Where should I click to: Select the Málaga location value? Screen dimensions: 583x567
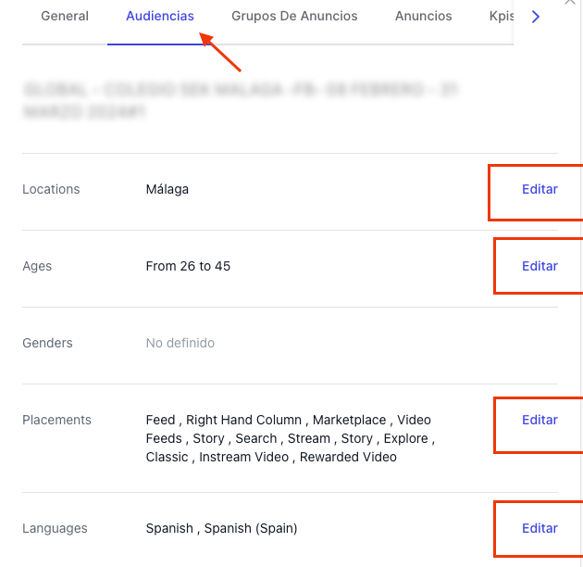click(x=167, y=190)
